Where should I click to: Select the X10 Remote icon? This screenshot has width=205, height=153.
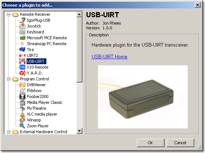click(x=22, y=67)
